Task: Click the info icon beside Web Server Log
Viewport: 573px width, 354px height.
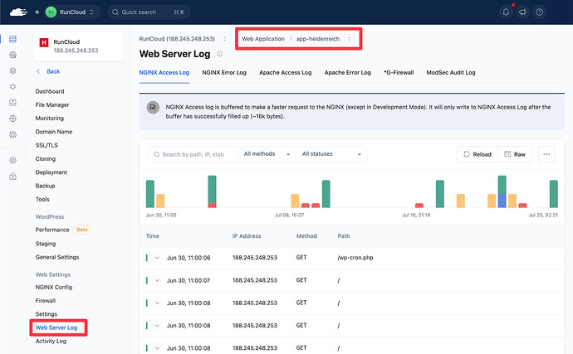Action: (x=219, y=54)
